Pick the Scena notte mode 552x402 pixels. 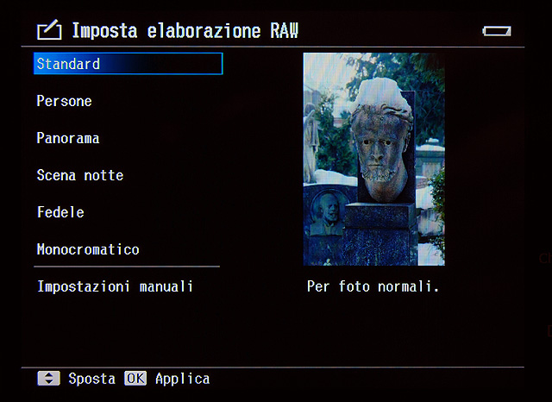point(80,175)
